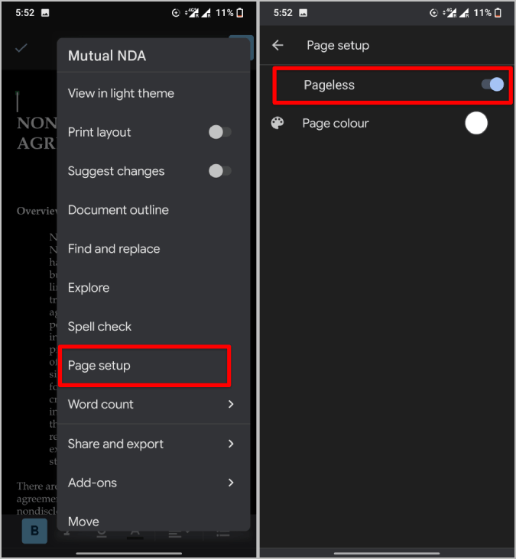This screenshot has height=559, width=516.
Task: Tap the white Page colour swatch
Action: tap(476, 124)
